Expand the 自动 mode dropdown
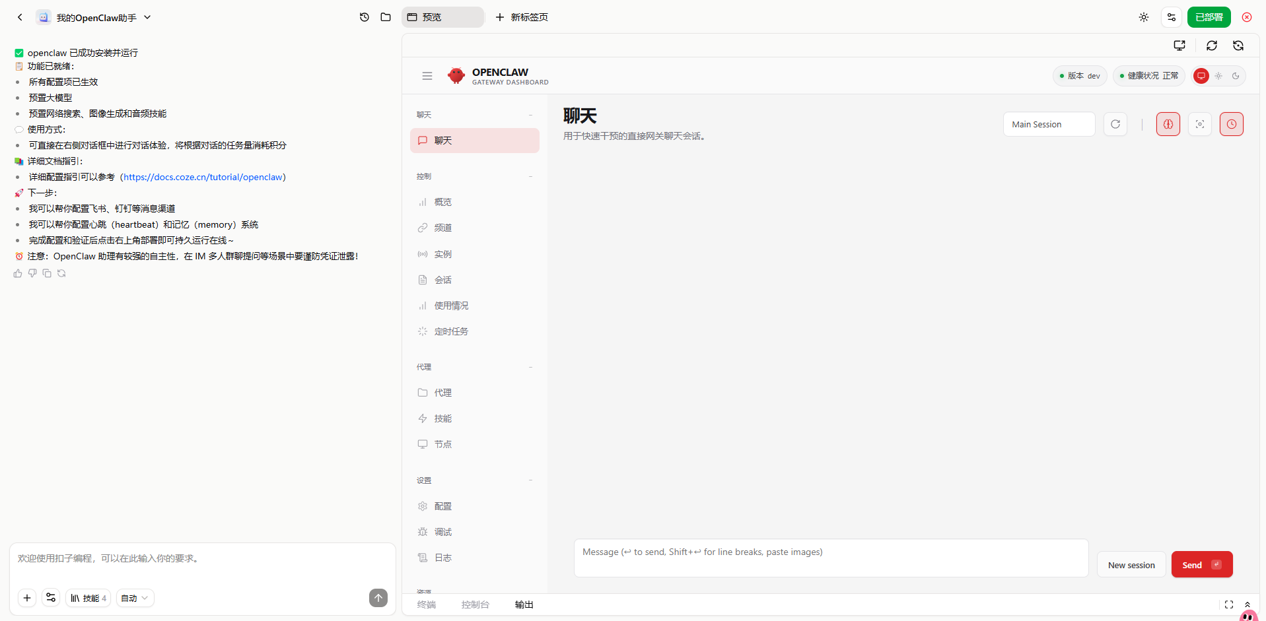1266x621 pixels. tap(135, 598)
